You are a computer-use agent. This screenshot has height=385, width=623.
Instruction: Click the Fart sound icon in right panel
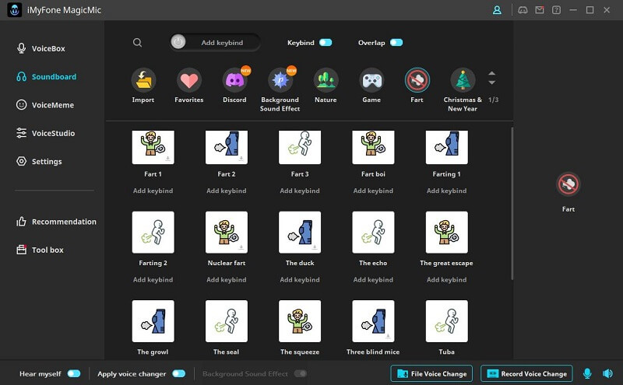tap(568, 184)
